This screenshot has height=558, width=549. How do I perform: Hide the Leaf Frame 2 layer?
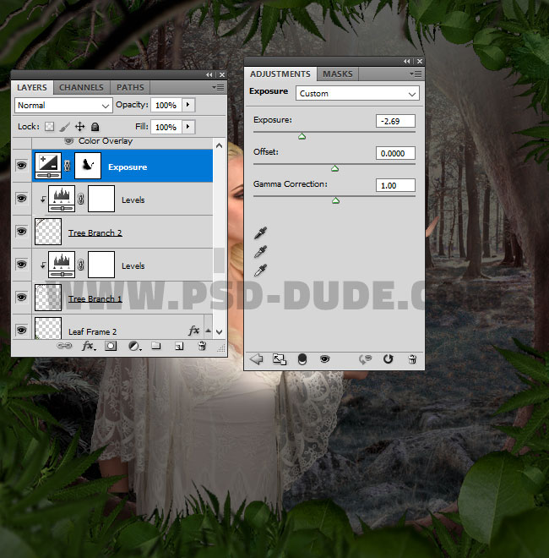pos(22,330)
